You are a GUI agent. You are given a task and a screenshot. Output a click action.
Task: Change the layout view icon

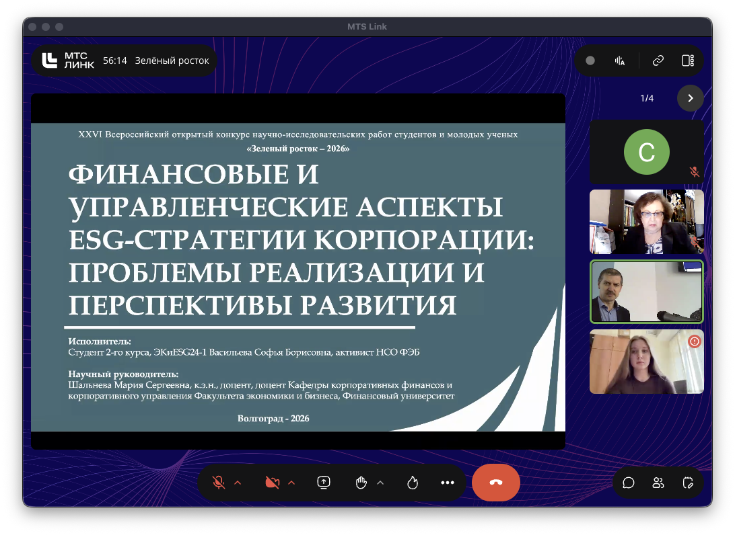[687, 60]
